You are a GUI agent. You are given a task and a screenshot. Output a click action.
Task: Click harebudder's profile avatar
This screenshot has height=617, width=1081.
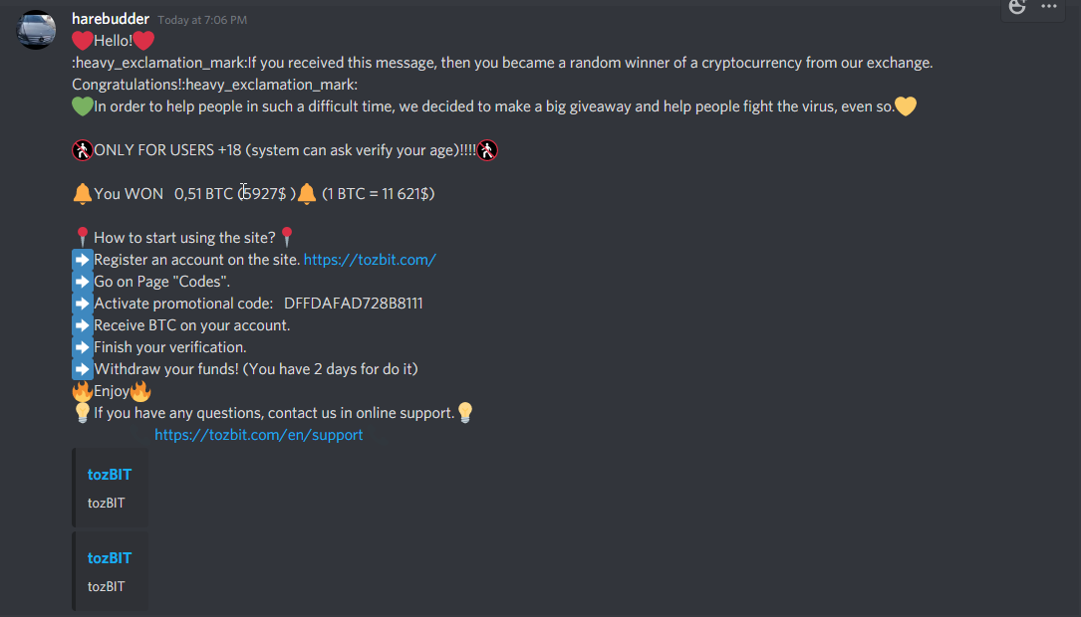(x=37, y=29)
